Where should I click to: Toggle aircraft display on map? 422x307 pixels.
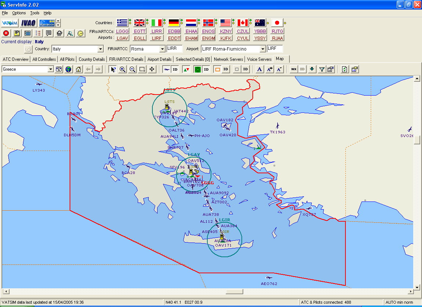coord(167,69)
